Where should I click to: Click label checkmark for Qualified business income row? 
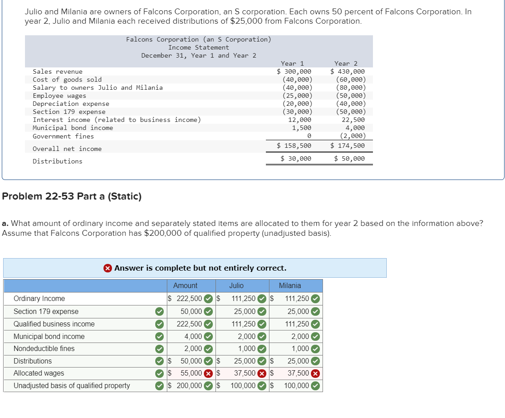click(x=159, y=324)
